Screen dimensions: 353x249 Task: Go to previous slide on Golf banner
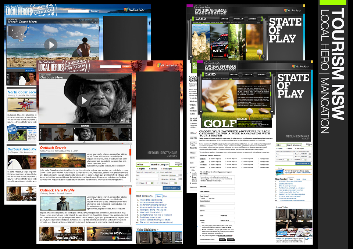pyautogui.click(x=201, y=111)
